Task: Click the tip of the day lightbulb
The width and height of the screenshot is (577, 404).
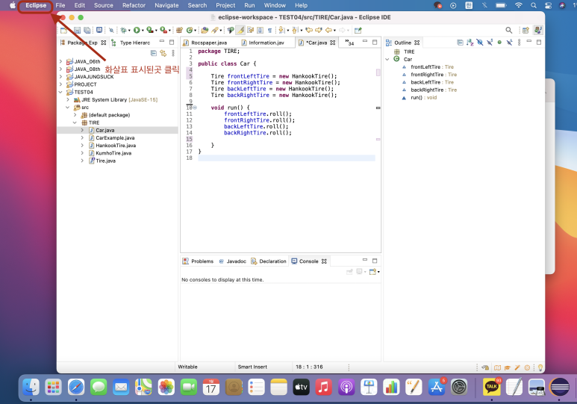Action: pos(540,367)
